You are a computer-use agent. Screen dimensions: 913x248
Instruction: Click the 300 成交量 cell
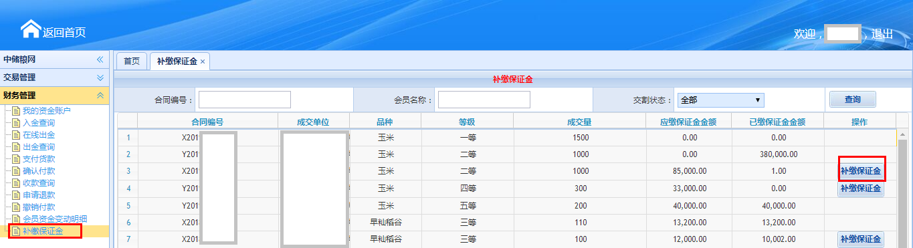click(580, 189)
